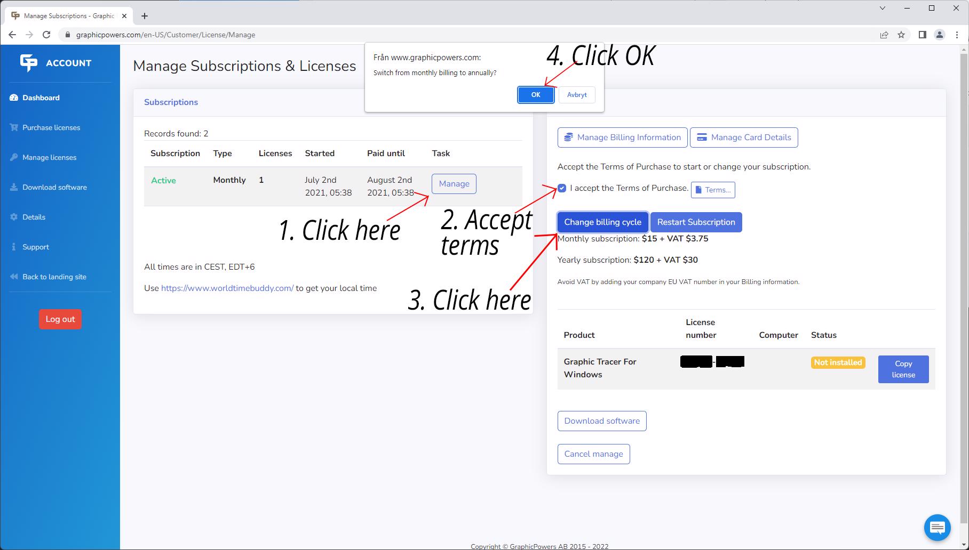
Task: Close the Manage Subscriptions tab
Action: 124,16
